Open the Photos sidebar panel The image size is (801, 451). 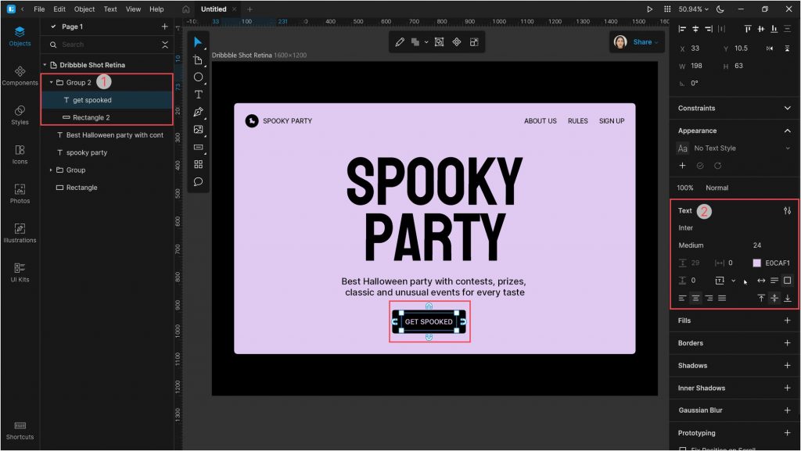click(20, 193)
